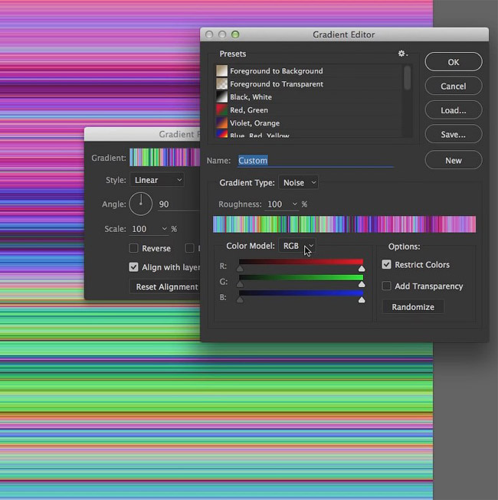Click the Save... button
This screenshot has height=500, width=498.
(454, 134)
